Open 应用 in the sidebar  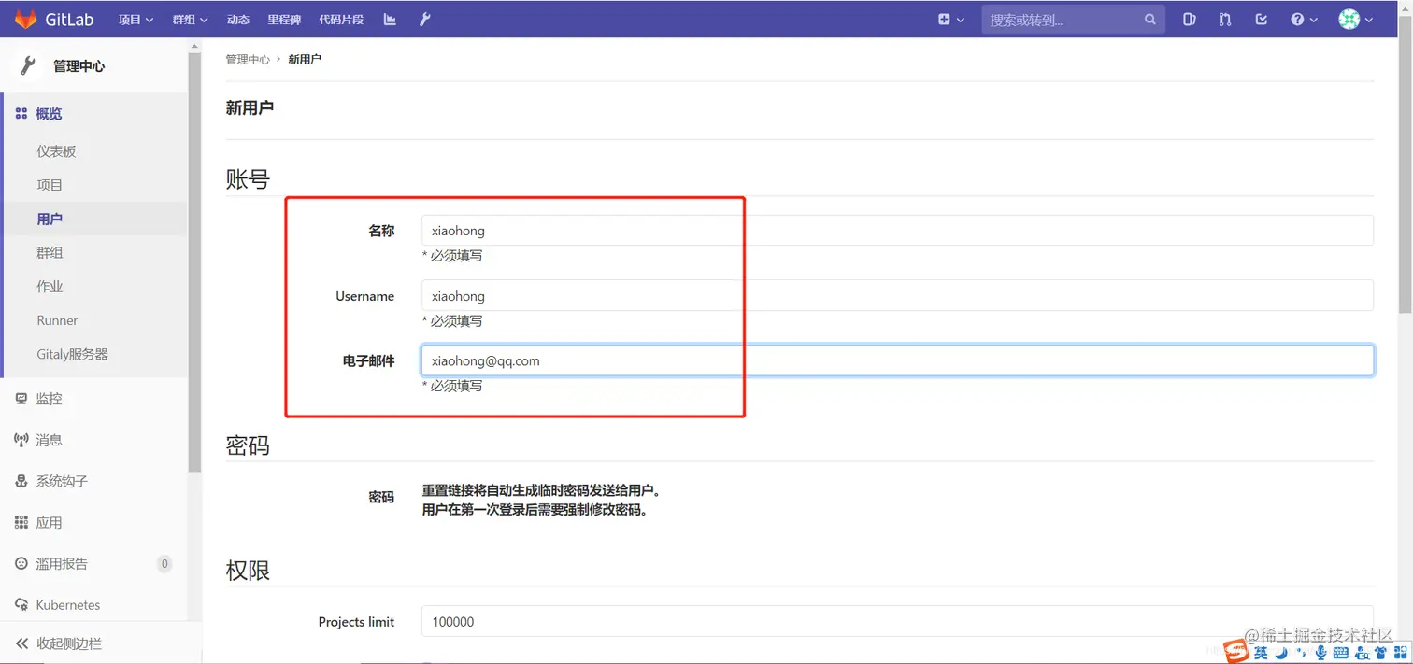pyautogui.click(x=49, y=522)
